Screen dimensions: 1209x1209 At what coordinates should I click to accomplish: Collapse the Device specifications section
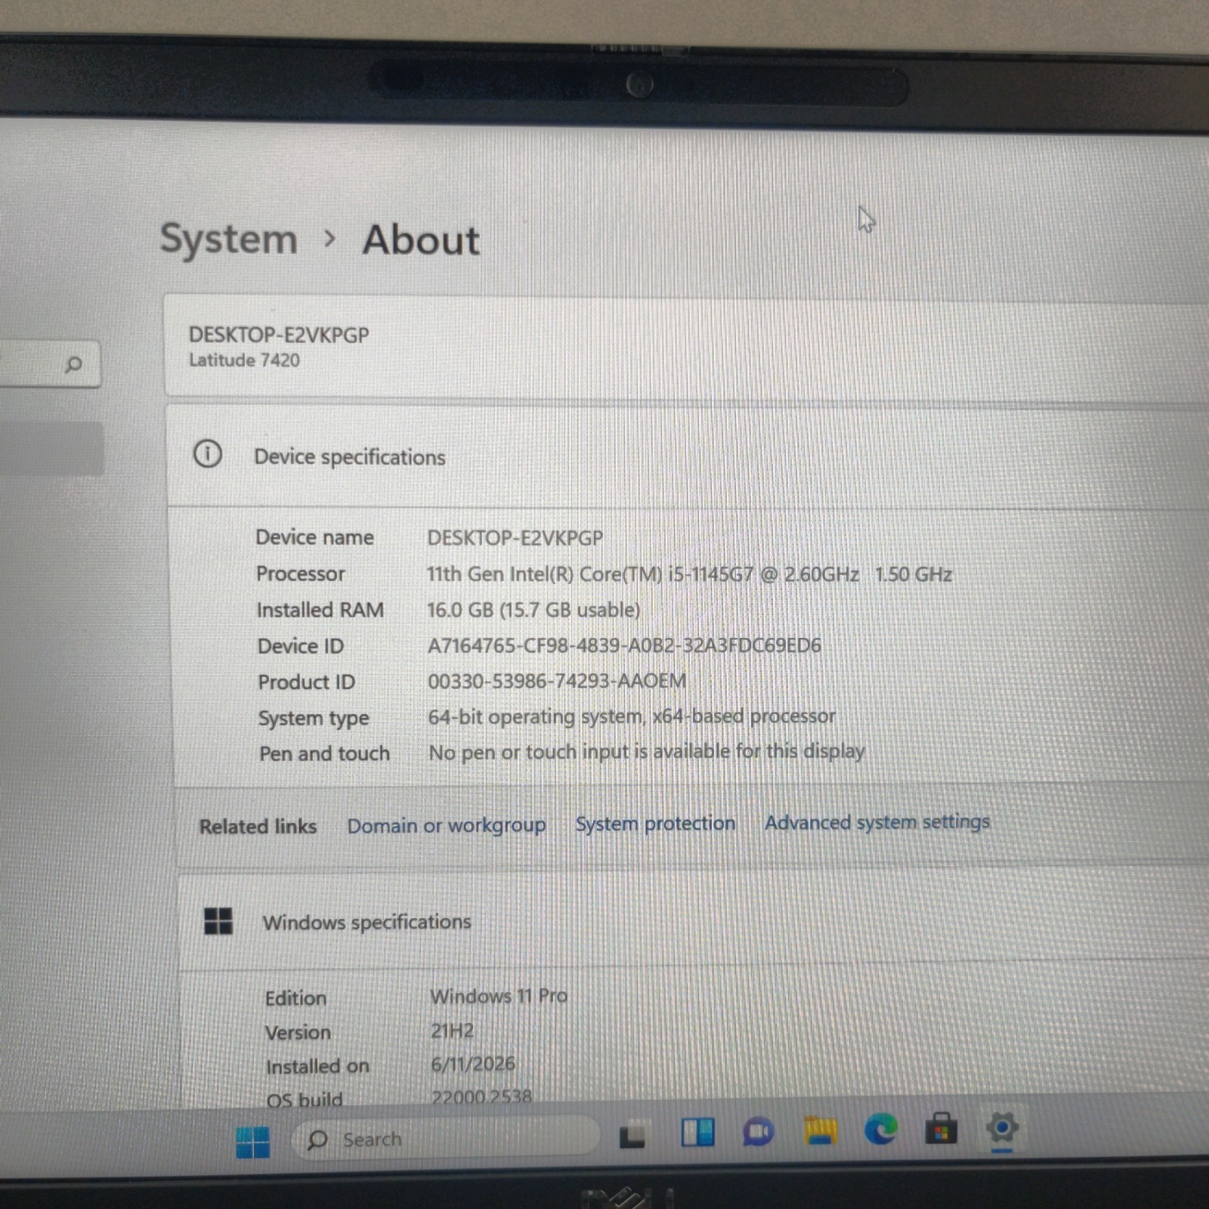click(x=688, y=456)
